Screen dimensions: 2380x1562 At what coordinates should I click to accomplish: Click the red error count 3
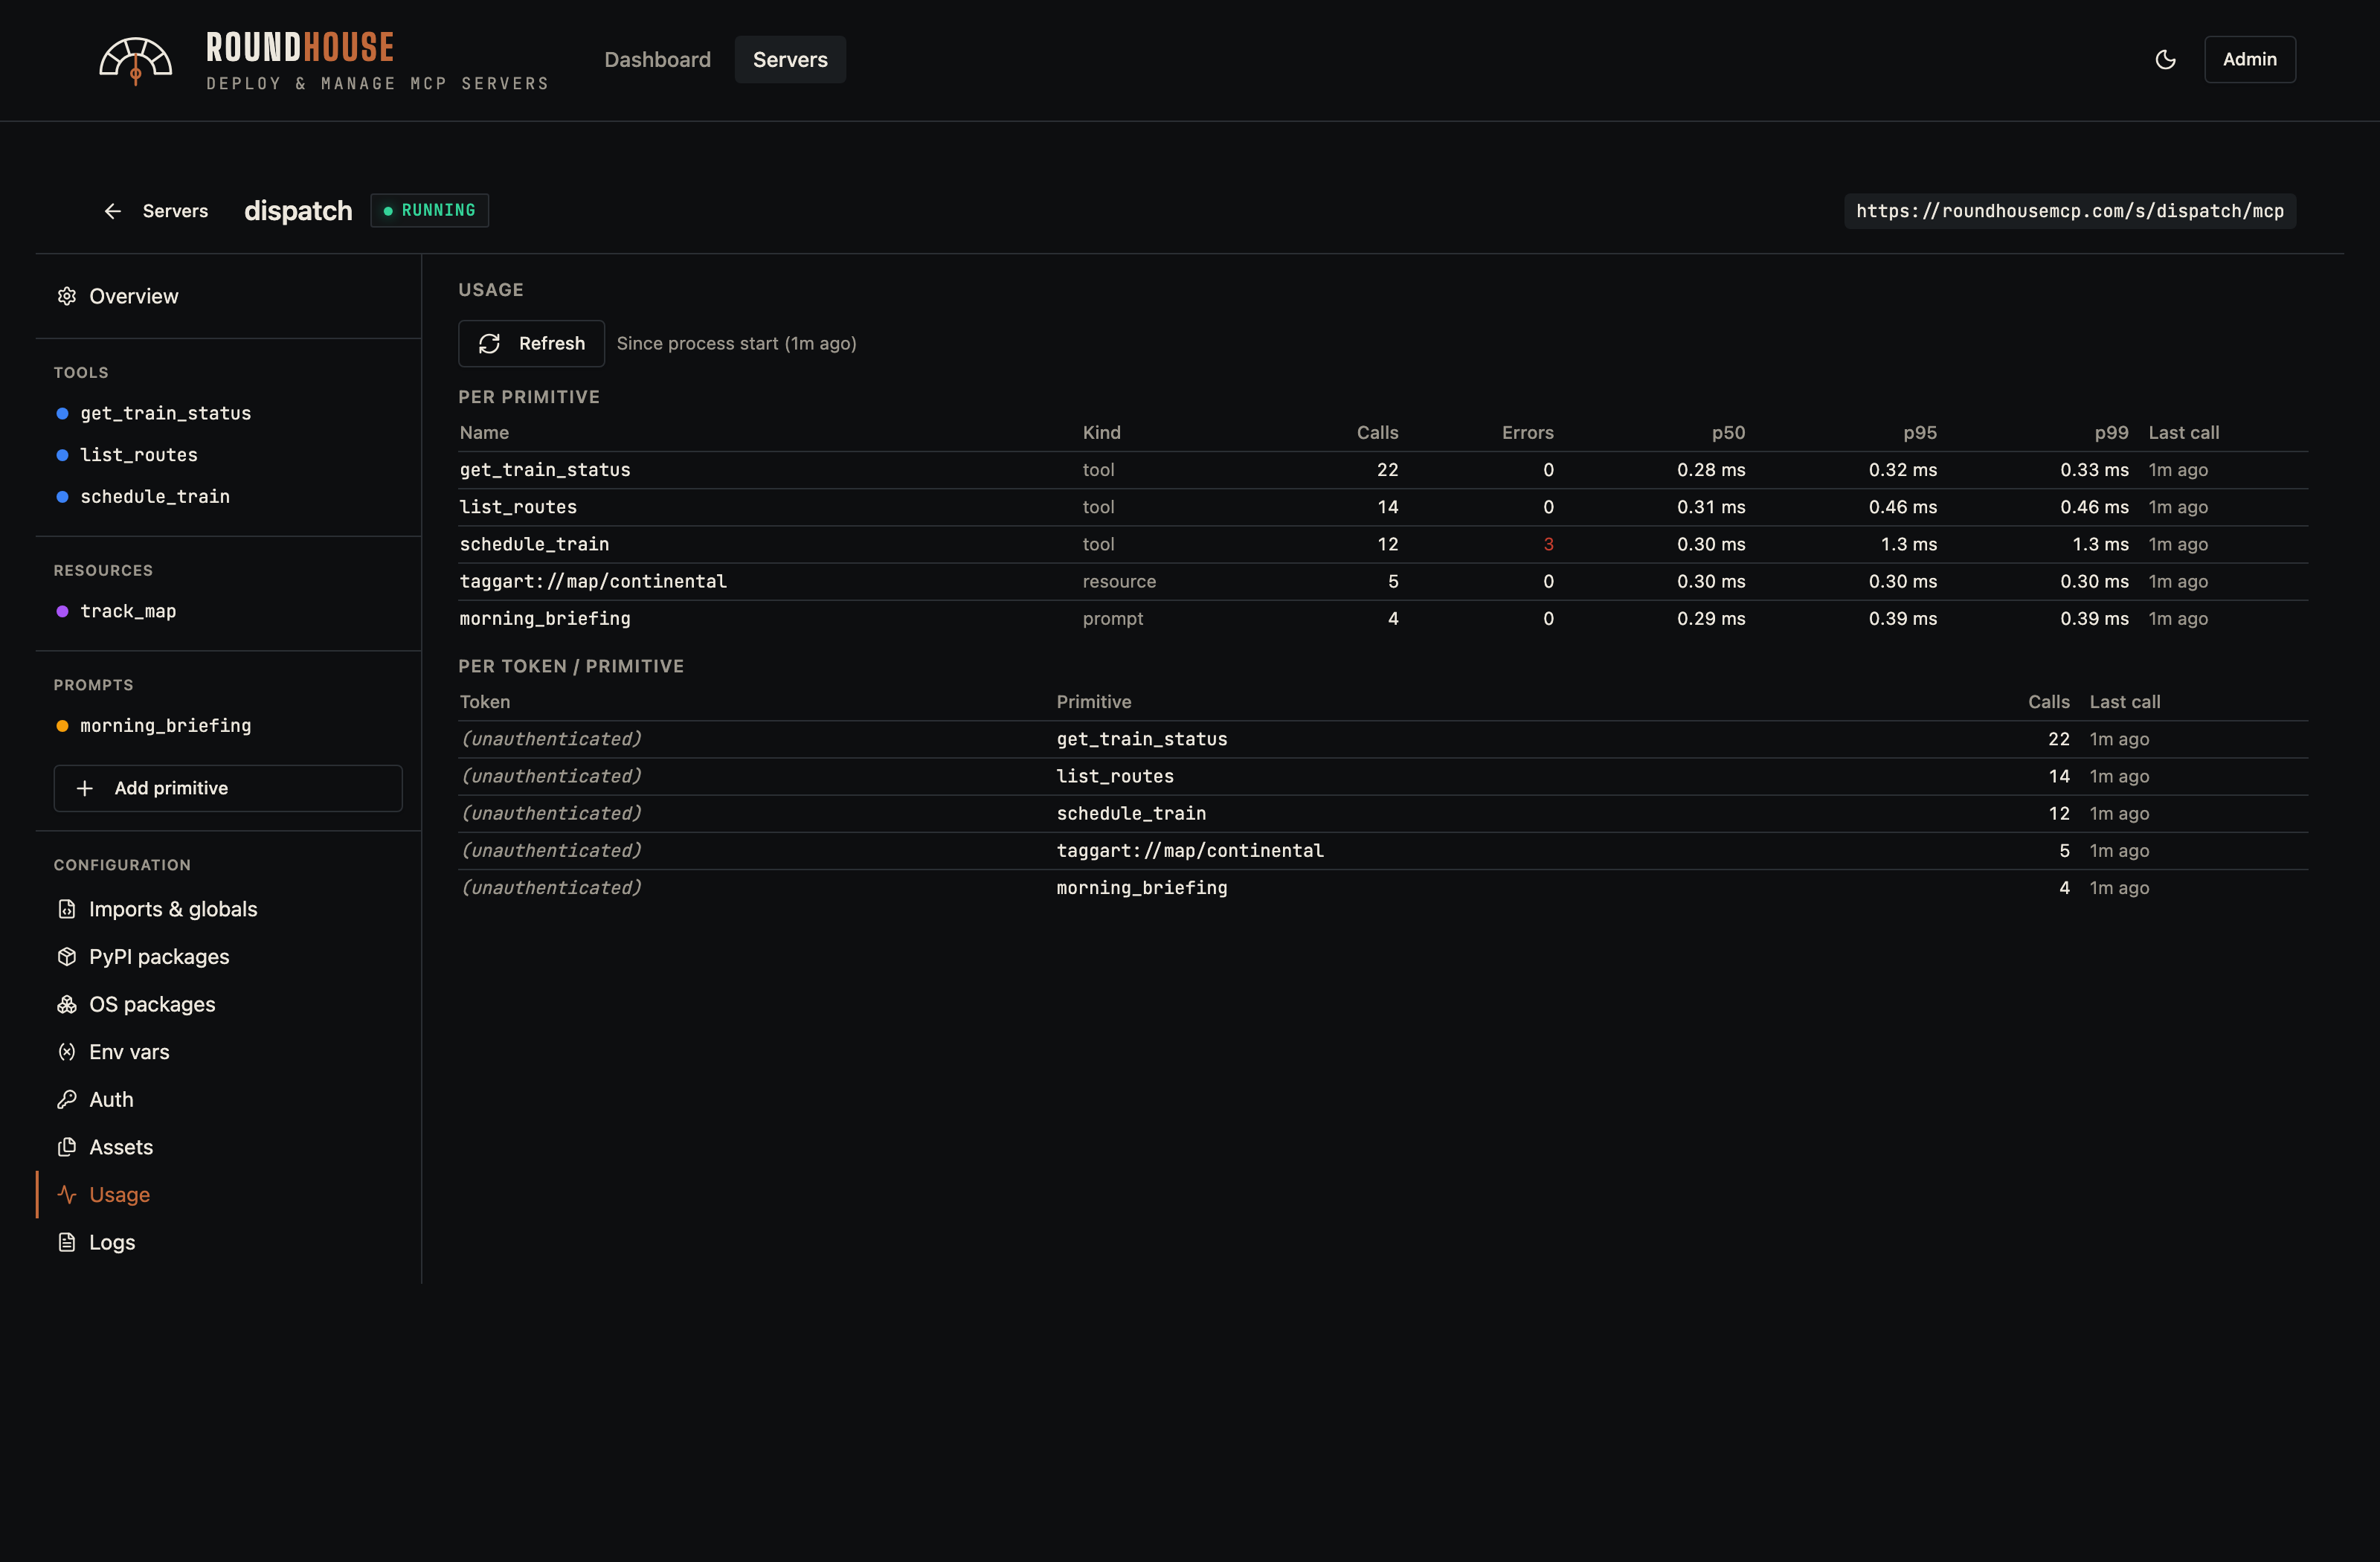point(1548,544)
